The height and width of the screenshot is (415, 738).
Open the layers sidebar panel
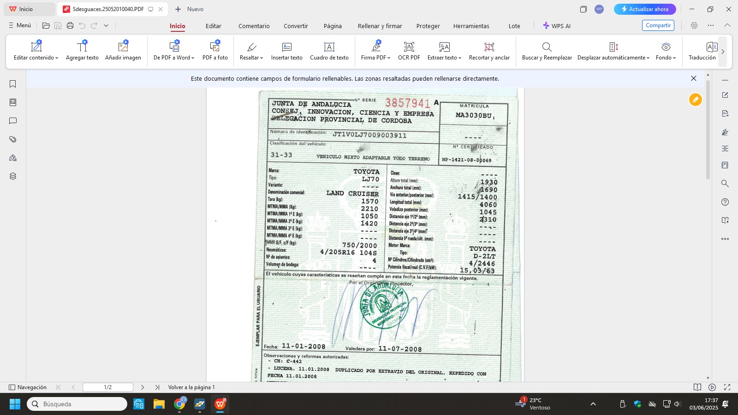(x=13, y=176)
